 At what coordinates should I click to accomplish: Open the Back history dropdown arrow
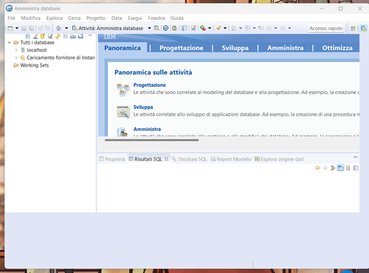276,28
